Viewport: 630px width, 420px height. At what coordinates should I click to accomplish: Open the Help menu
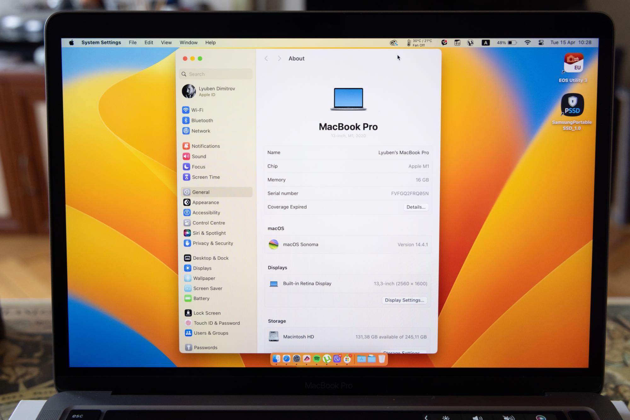[210, 43]
